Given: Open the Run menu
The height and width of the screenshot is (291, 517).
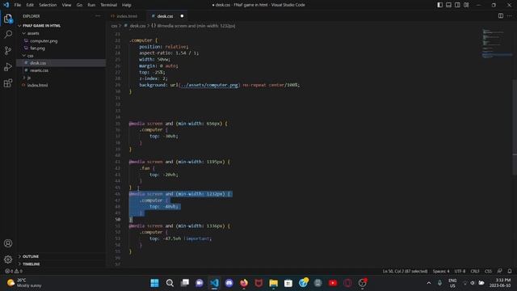Looking at the screenshot, I should tap(91, 5).
